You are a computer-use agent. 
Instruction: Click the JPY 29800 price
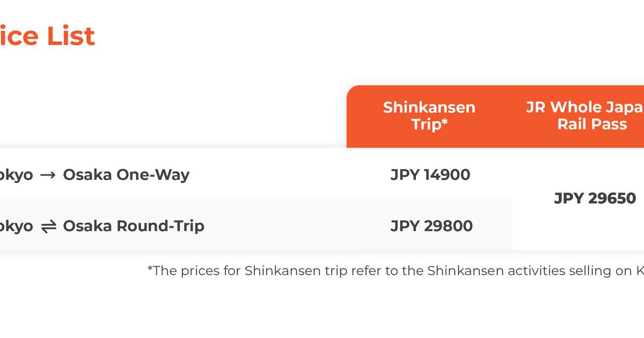tap(431, 226)
